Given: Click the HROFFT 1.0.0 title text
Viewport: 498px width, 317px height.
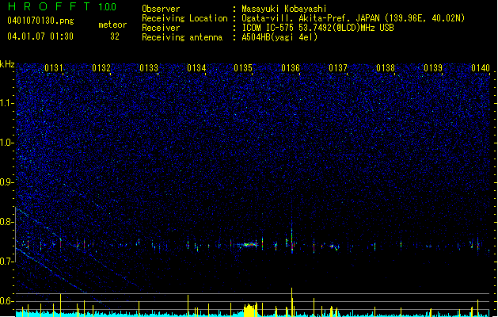Looking at the screenshot, I should (x=62, y=6).
